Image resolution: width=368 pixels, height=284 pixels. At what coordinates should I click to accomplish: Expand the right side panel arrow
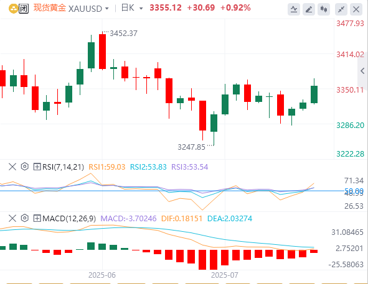click(362, 71)
